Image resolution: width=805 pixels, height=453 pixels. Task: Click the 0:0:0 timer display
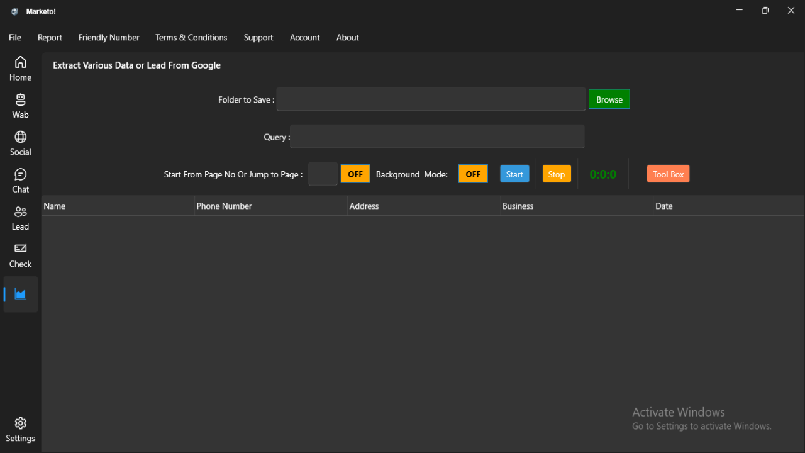tap(602, 174)
